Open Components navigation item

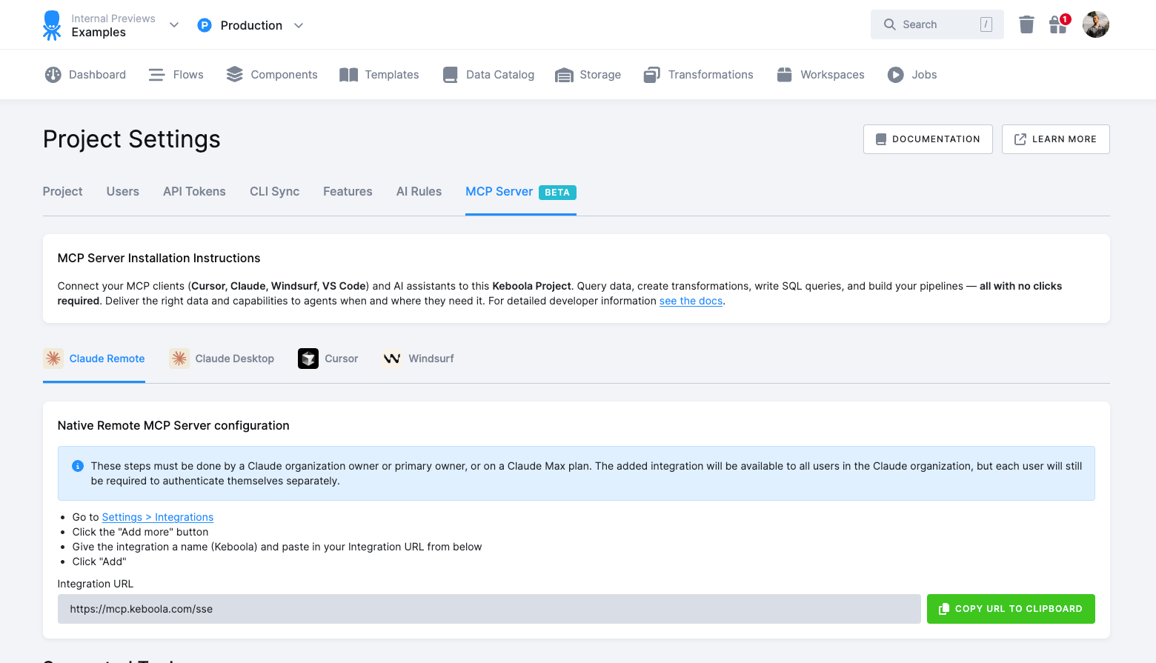tap(272, 75)
